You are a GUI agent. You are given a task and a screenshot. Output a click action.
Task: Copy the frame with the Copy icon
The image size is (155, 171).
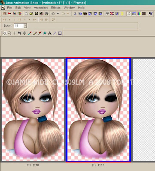(x=80, y=14)
